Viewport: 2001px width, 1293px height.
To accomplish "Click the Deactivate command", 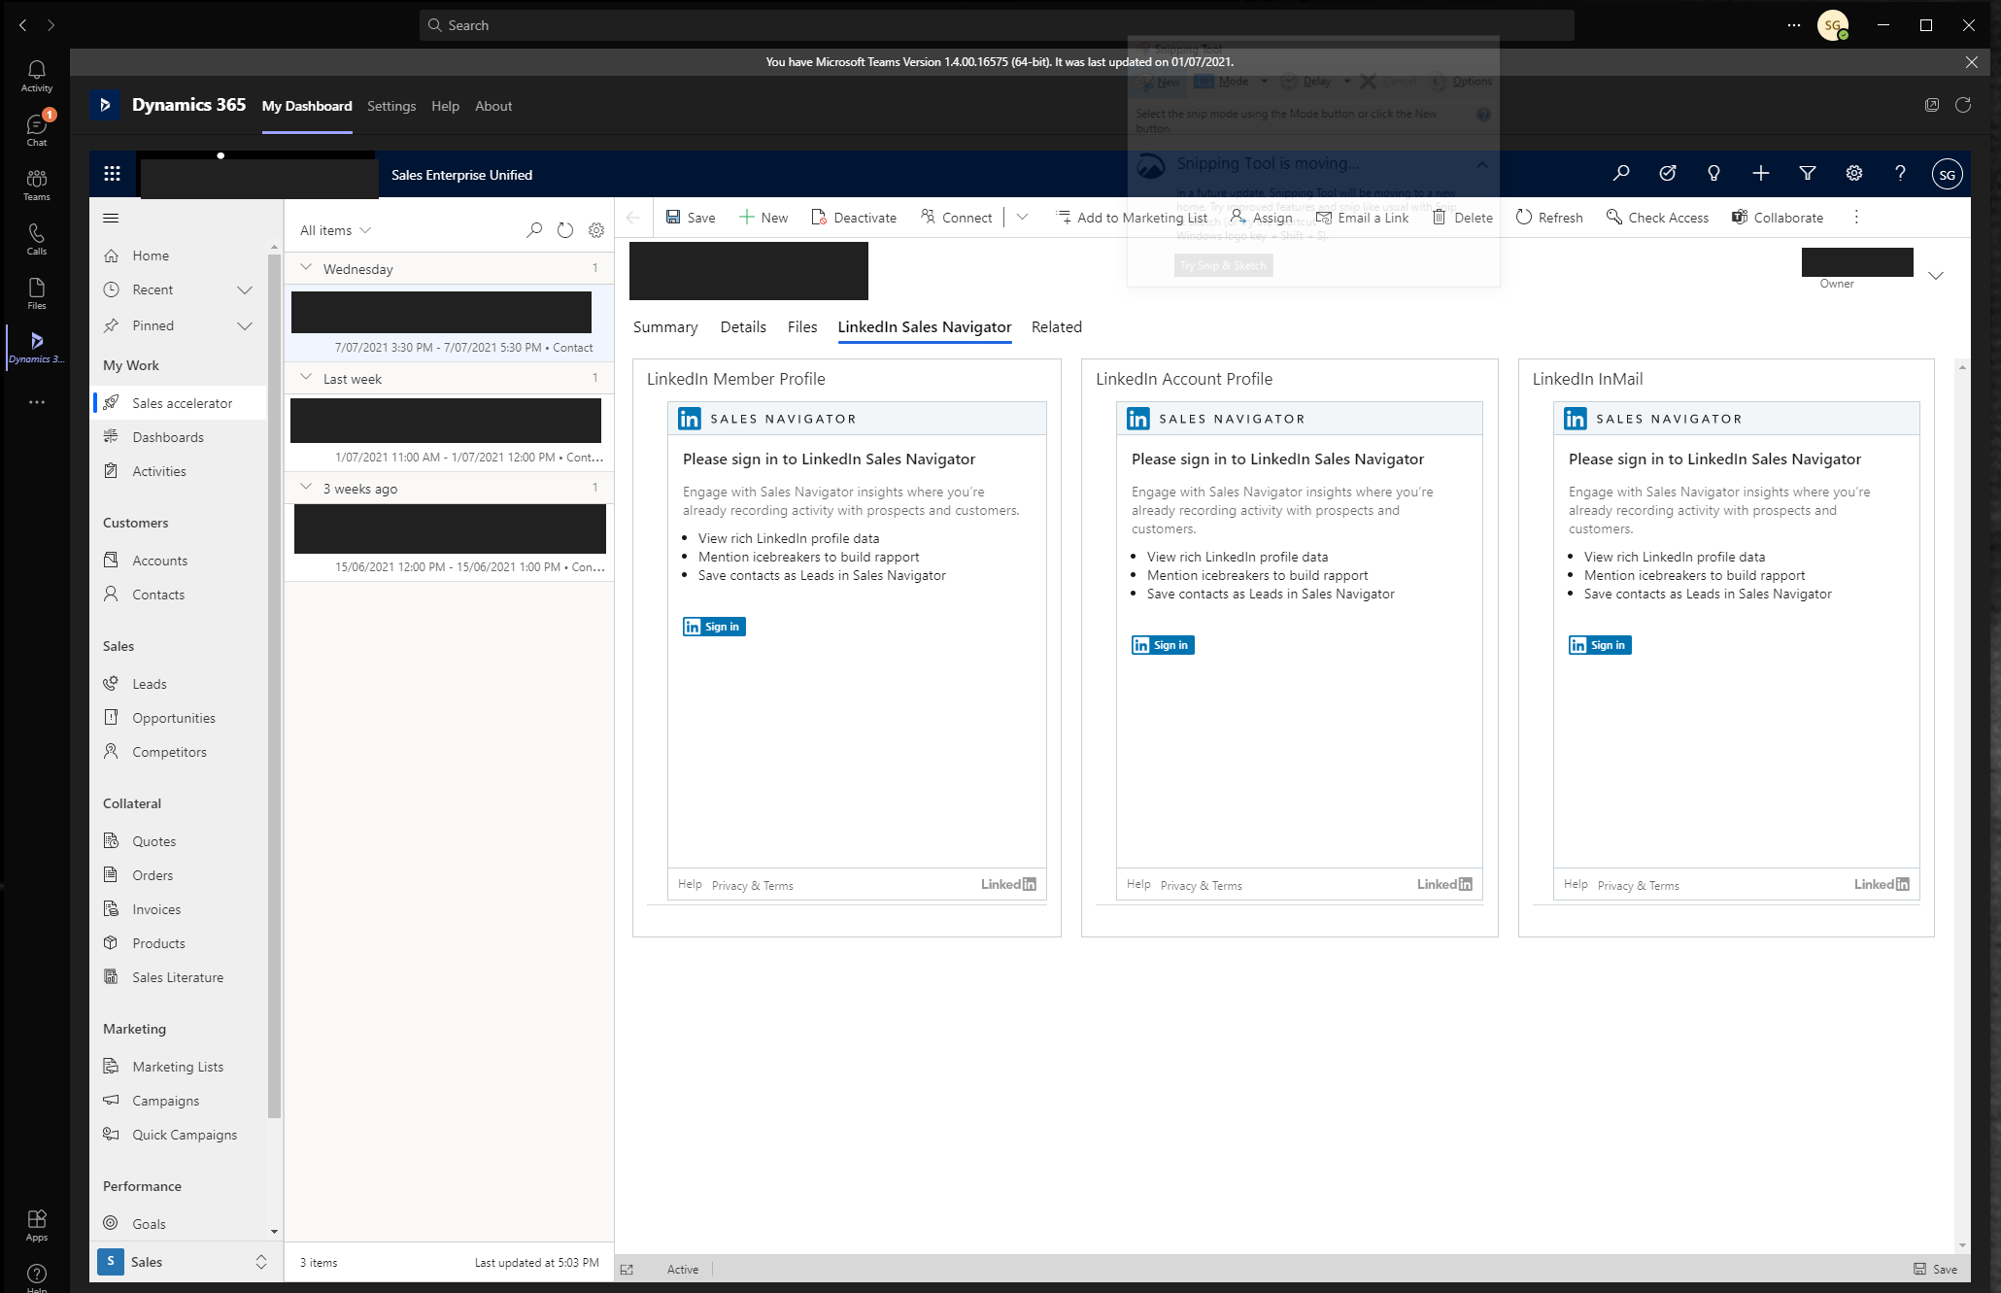I will [853, 218].
